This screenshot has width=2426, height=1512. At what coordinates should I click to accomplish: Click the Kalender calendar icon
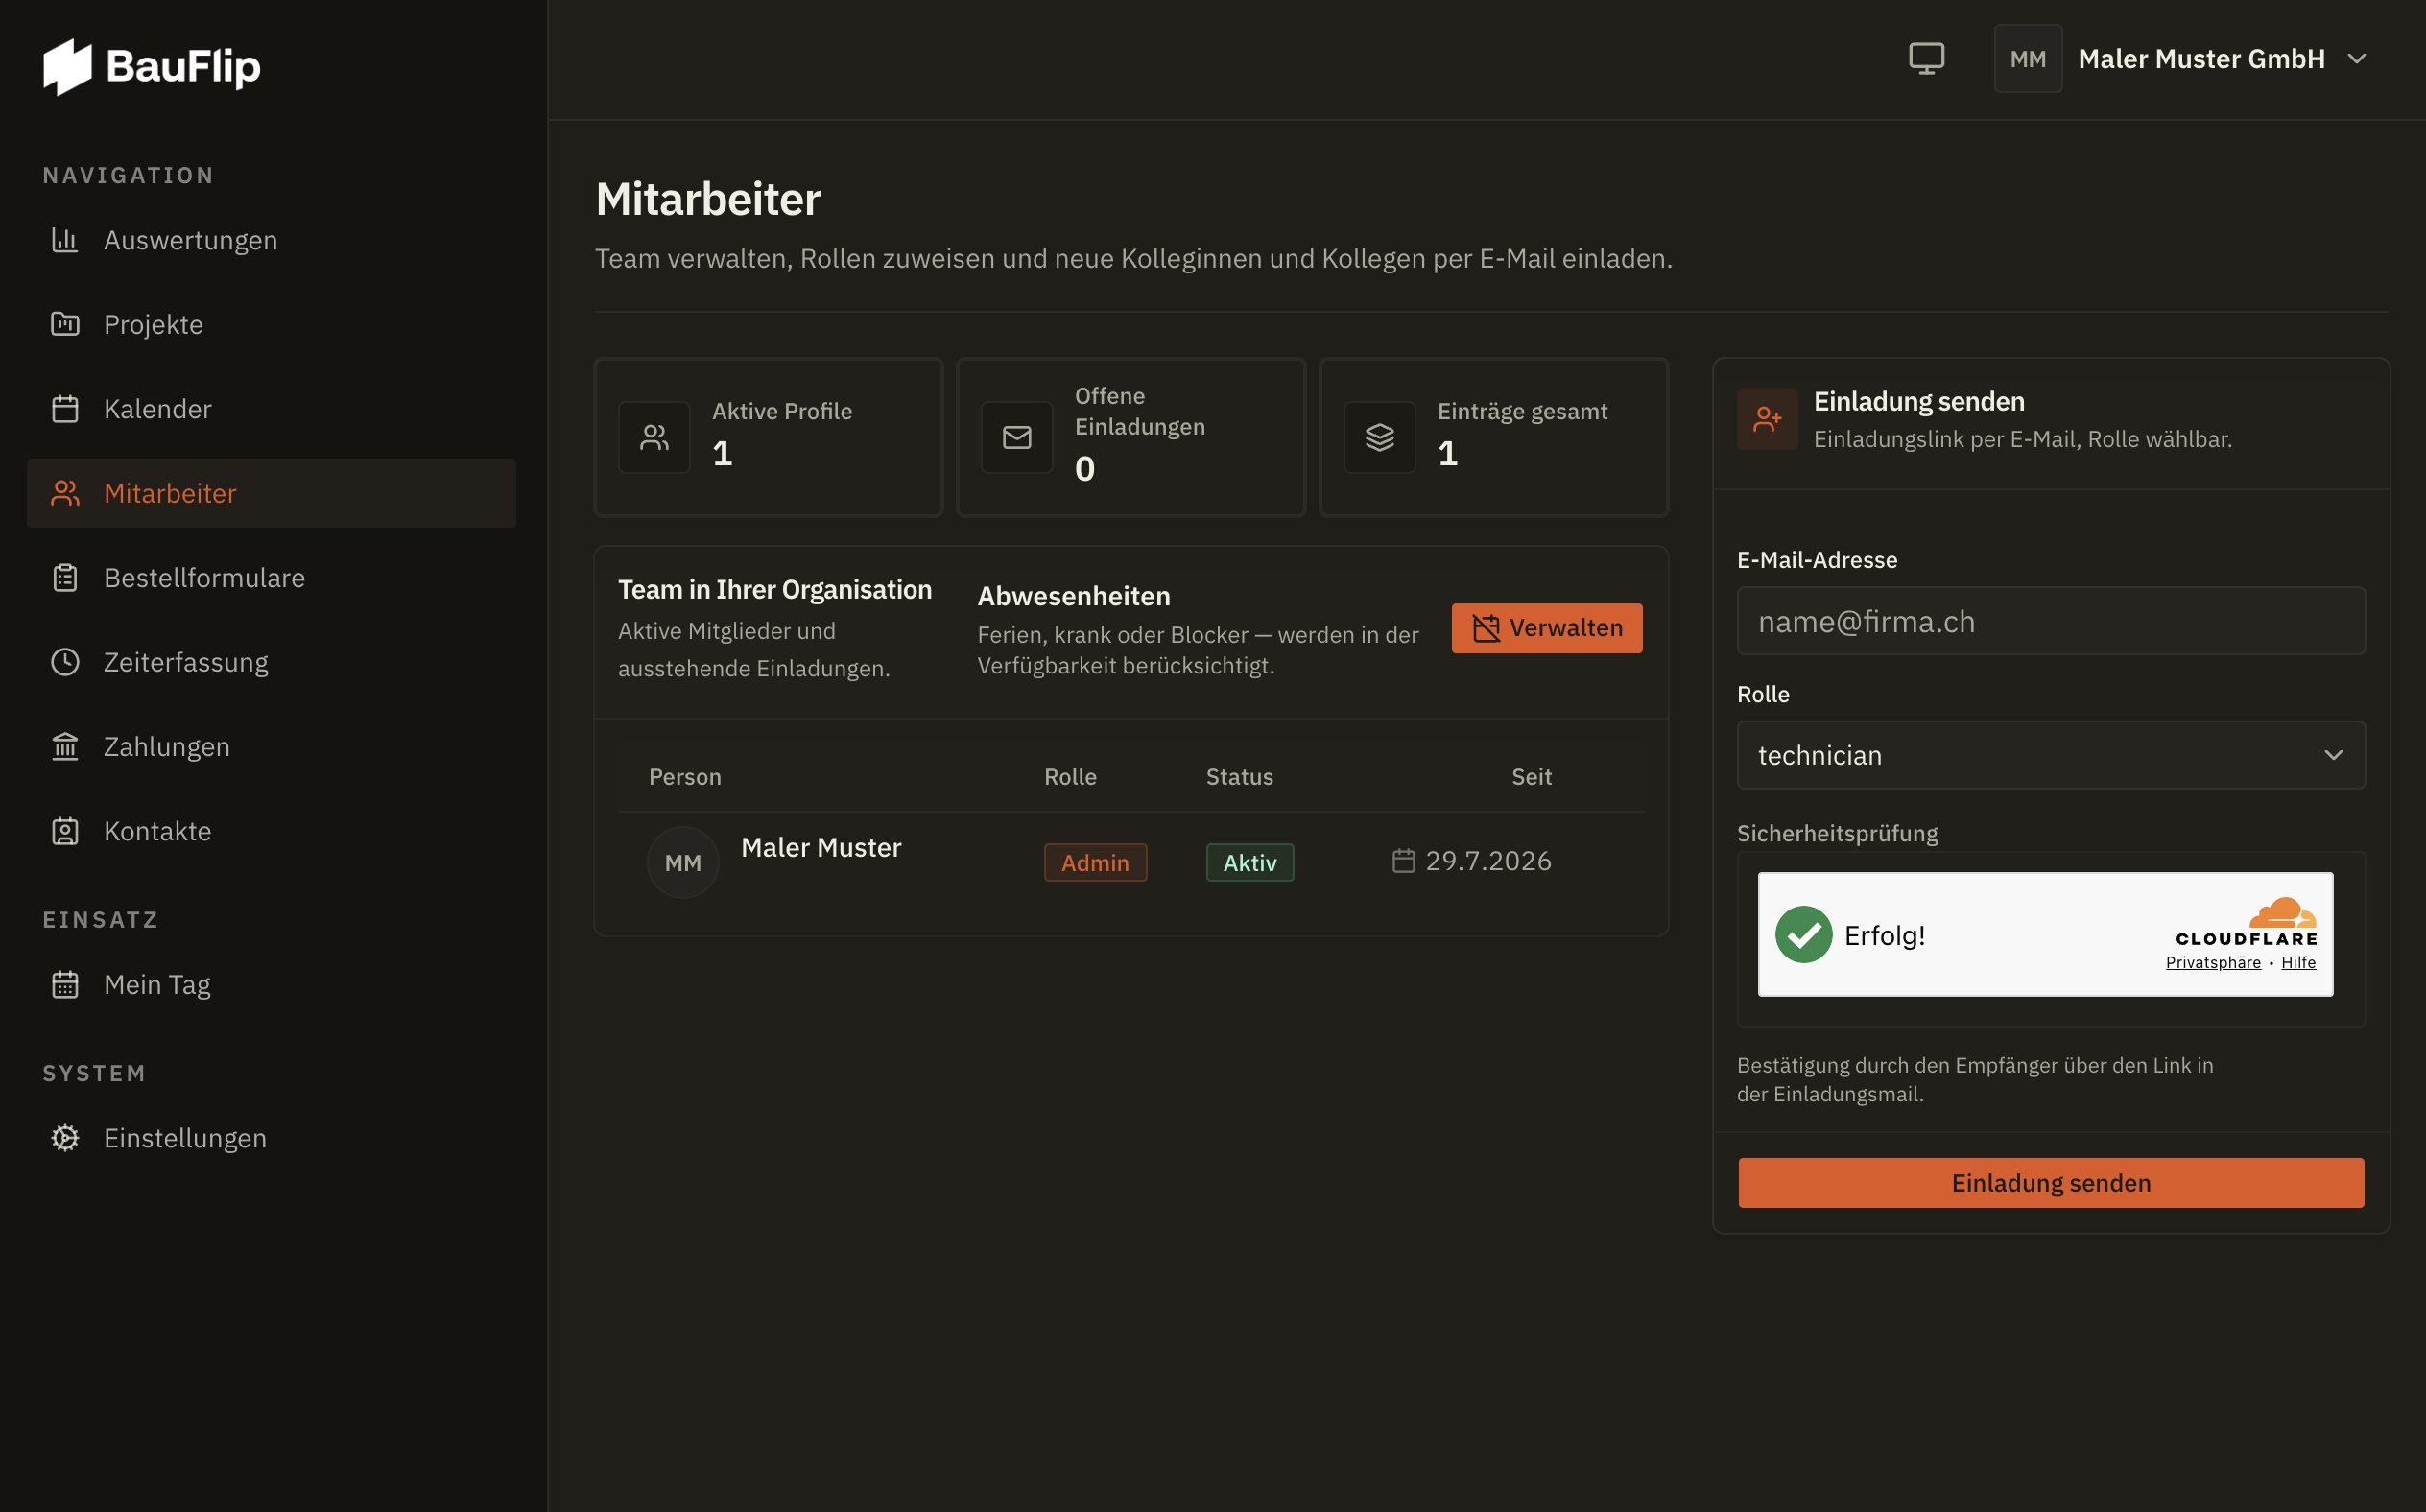coord(65,409)
